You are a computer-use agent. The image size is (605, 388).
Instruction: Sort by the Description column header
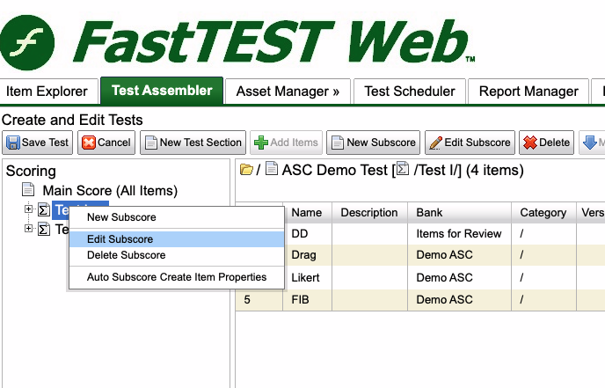(369, 213)
